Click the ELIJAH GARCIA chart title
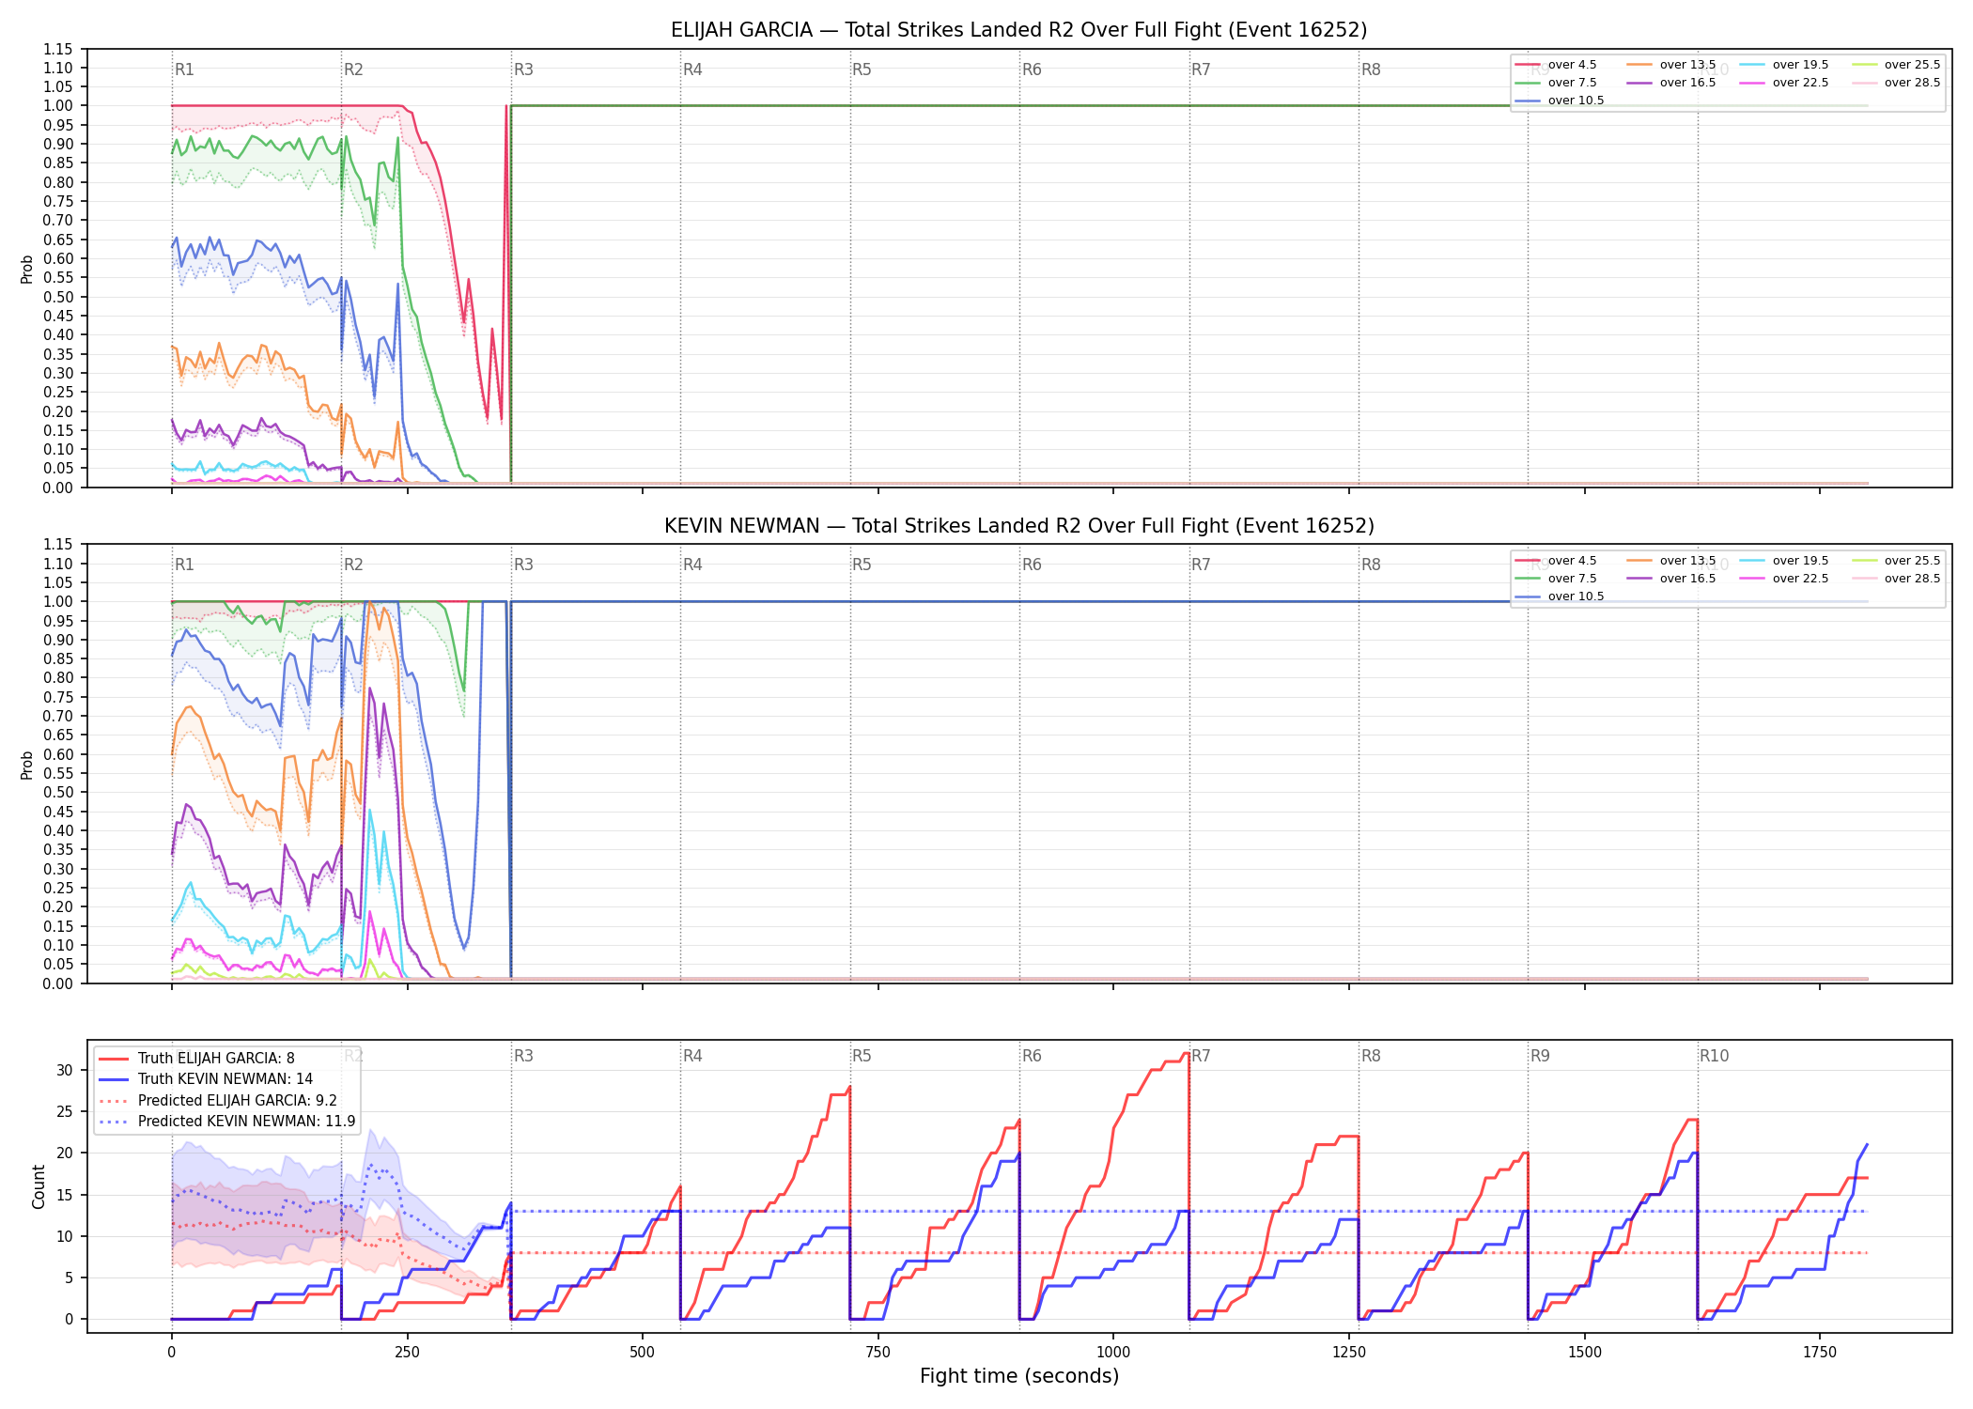The image size is (1973, 1409). 1018,30
